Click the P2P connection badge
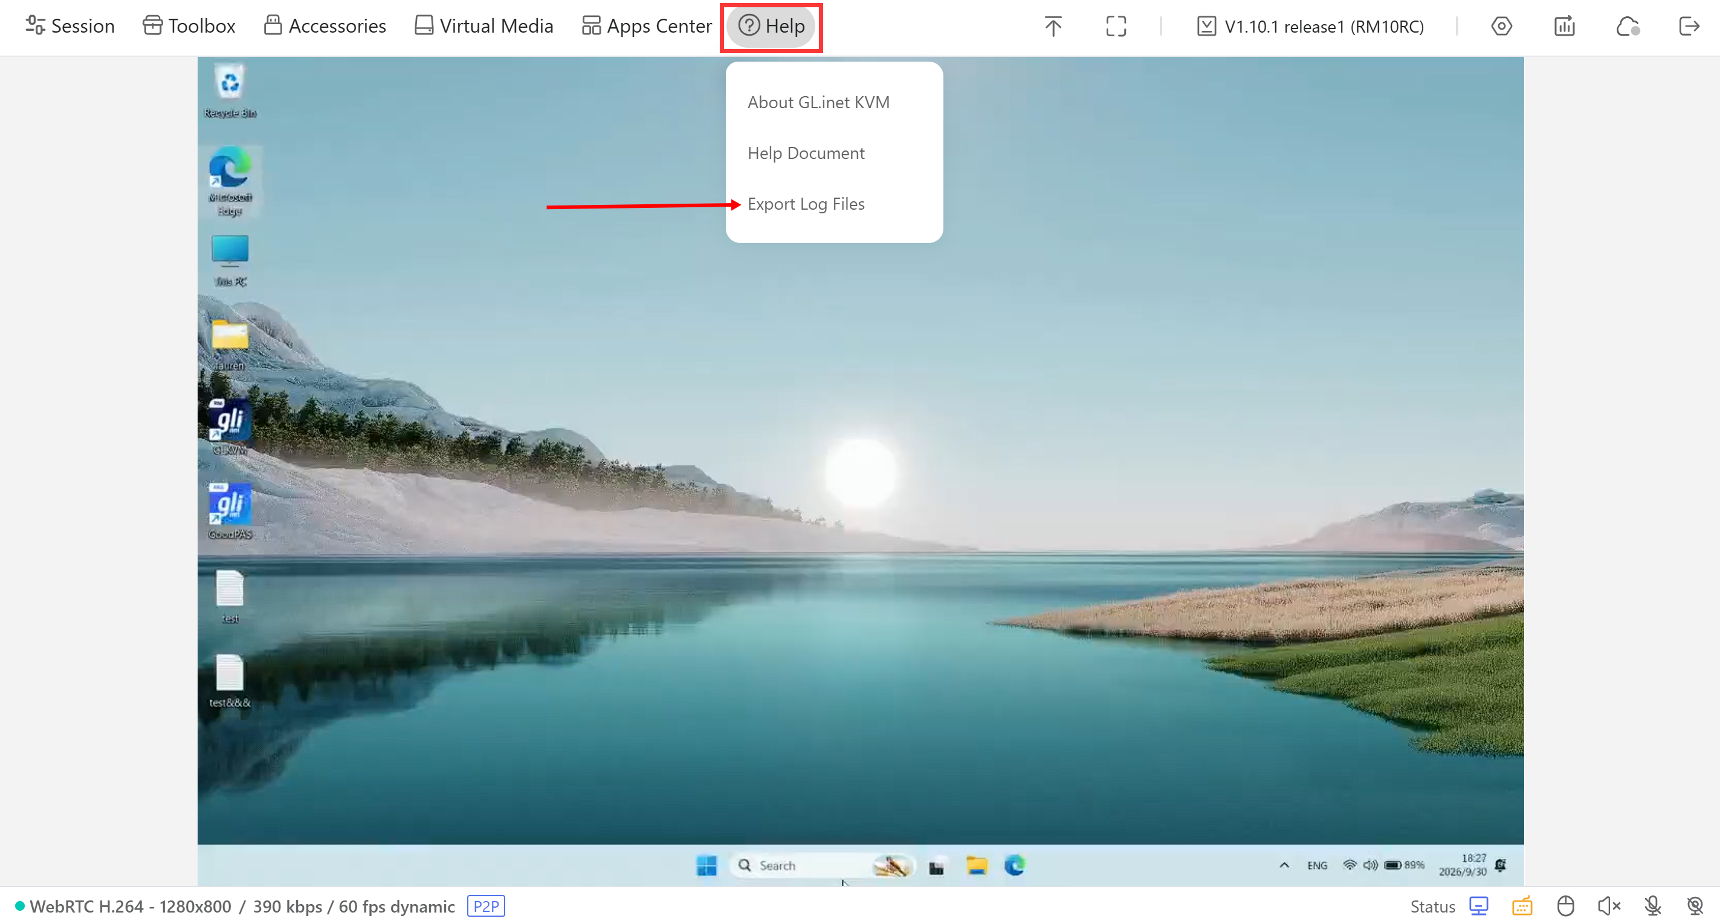This screenshot has width=1720, height=921. pyautogui.click(x=485, y=906)
